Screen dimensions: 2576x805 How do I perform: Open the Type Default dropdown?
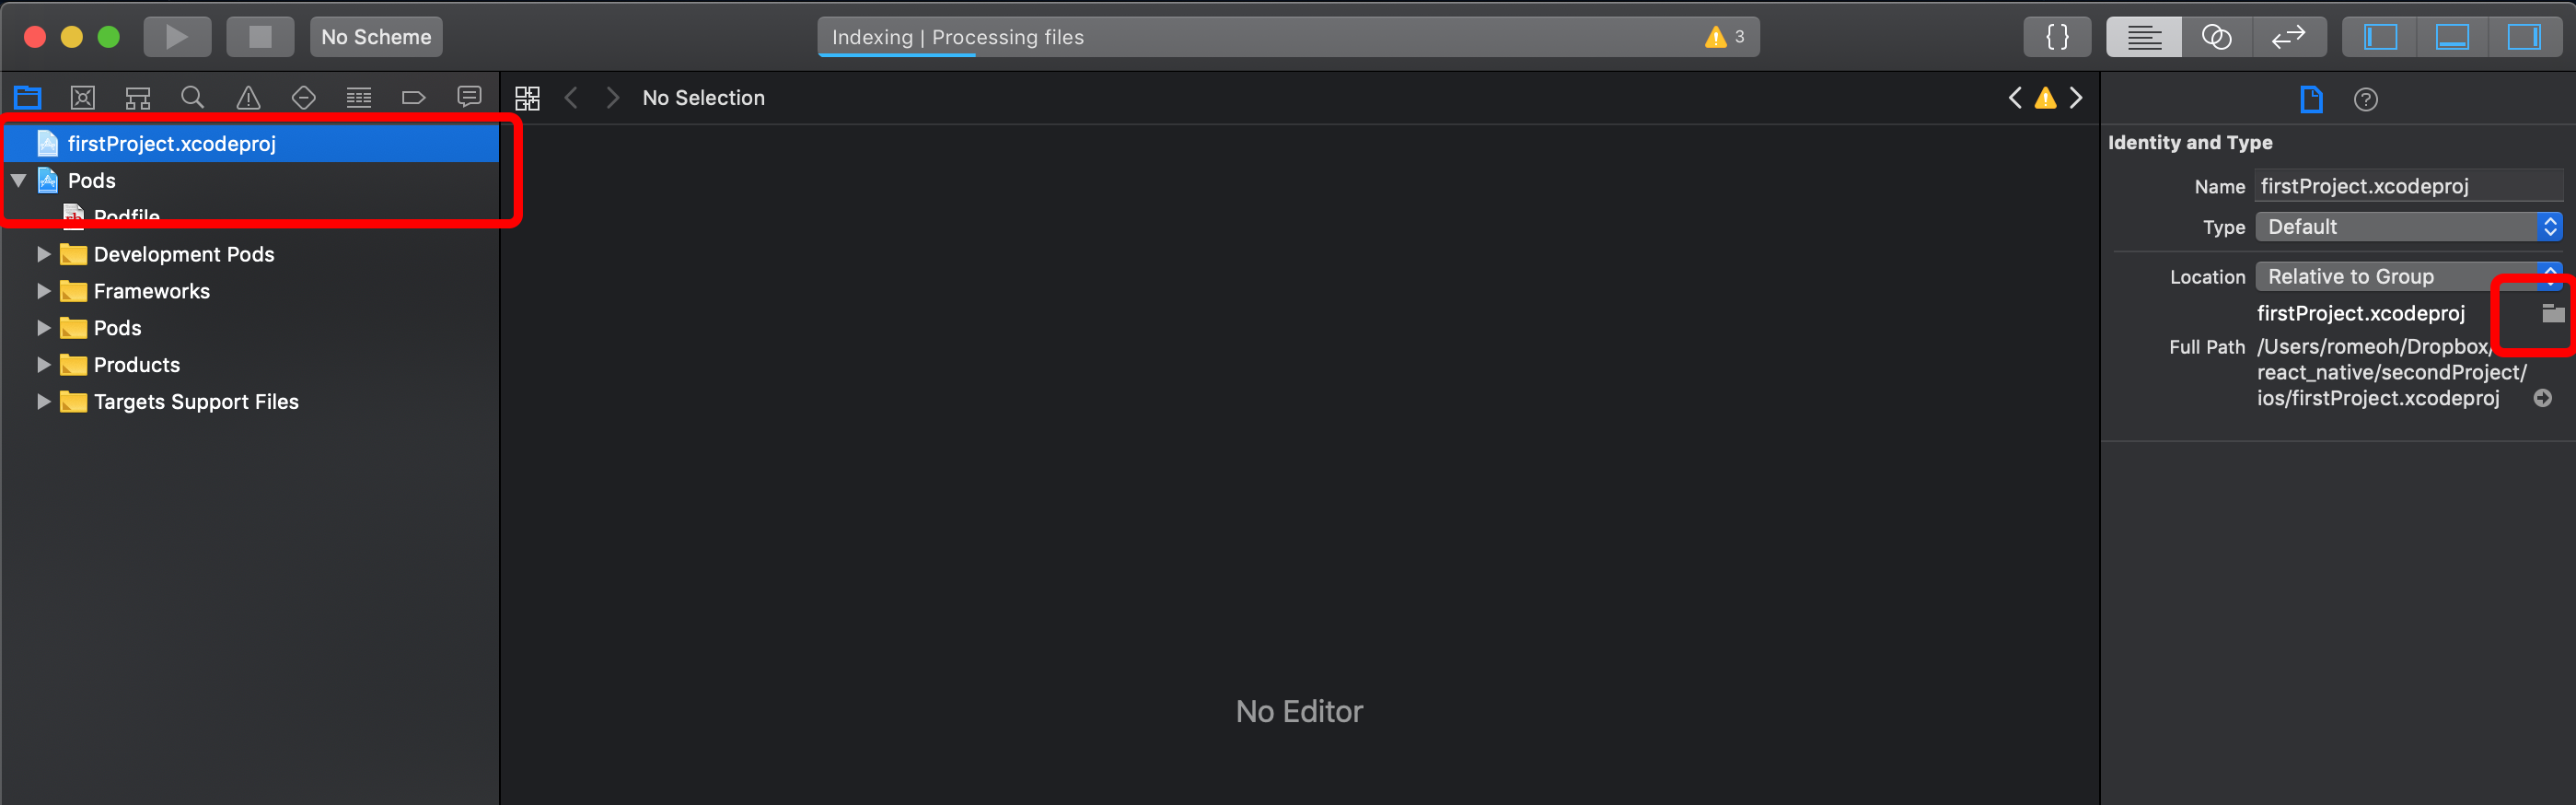pyautogui.click(x=2409, y=227)
